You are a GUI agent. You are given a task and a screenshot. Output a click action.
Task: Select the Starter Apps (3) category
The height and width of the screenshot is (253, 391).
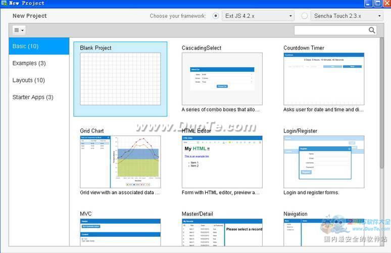(39, 97)
